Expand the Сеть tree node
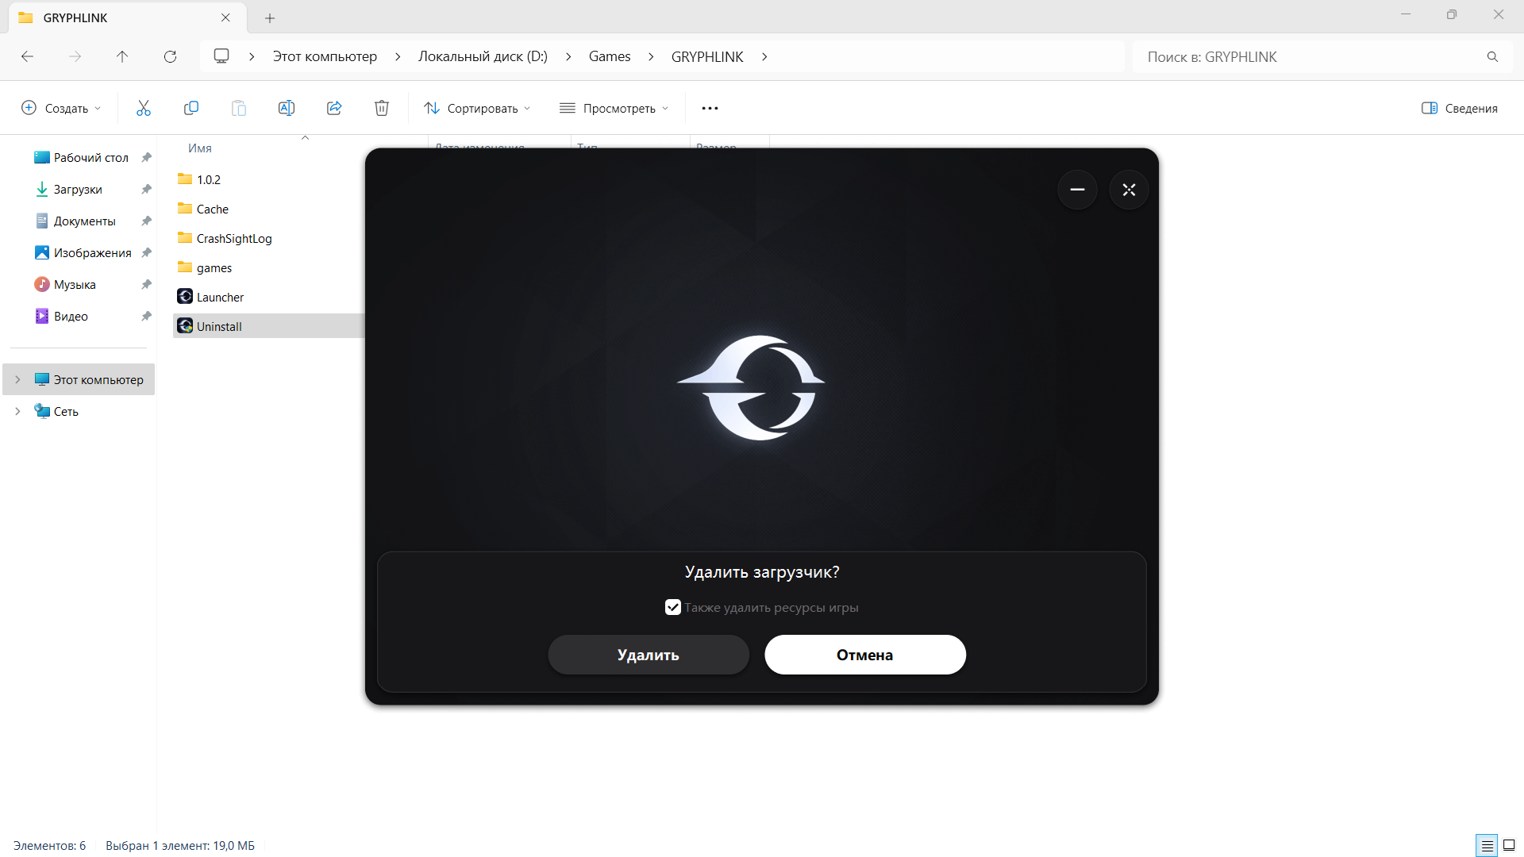 click(17, 411)
